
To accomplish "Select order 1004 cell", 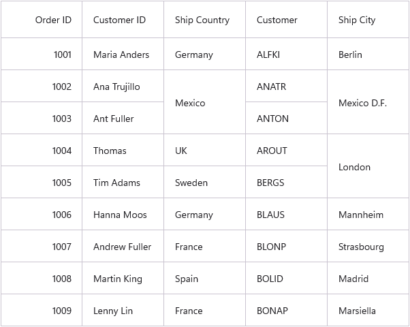I will click(x=42, y=150).
